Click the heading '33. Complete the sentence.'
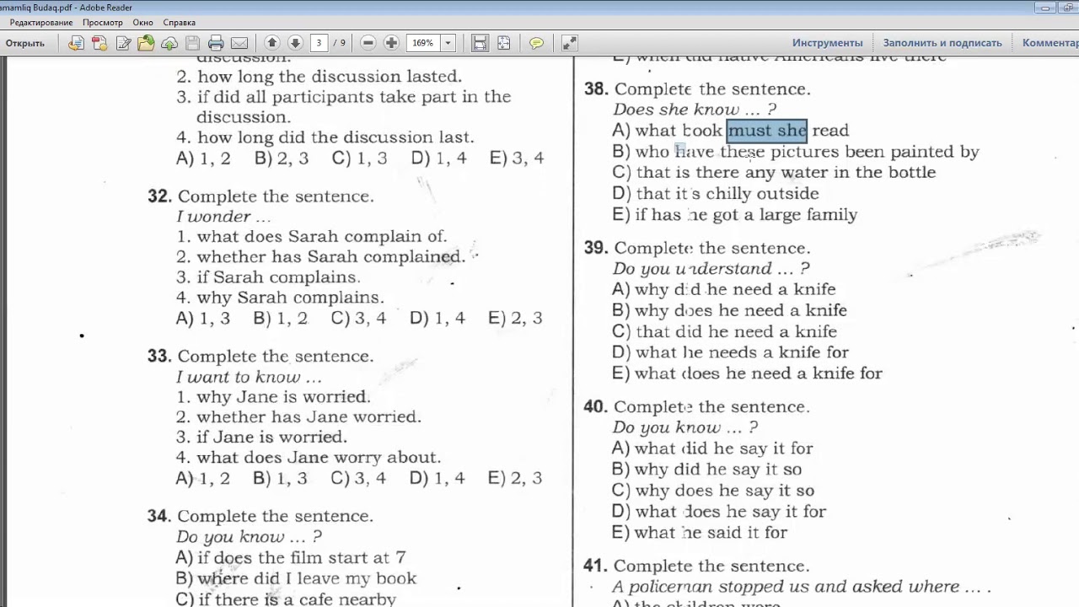This screenshot has height=607, width=1079. pyautogui.click(x=260, y=357)
